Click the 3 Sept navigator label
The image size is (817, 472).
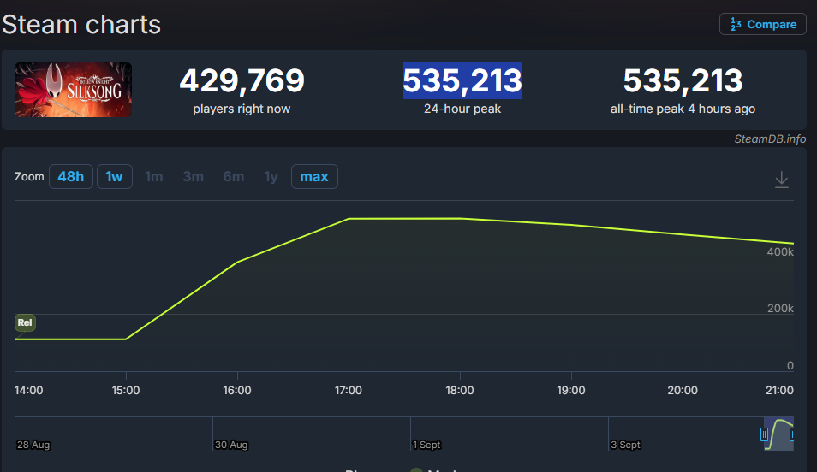pos(625,445)
